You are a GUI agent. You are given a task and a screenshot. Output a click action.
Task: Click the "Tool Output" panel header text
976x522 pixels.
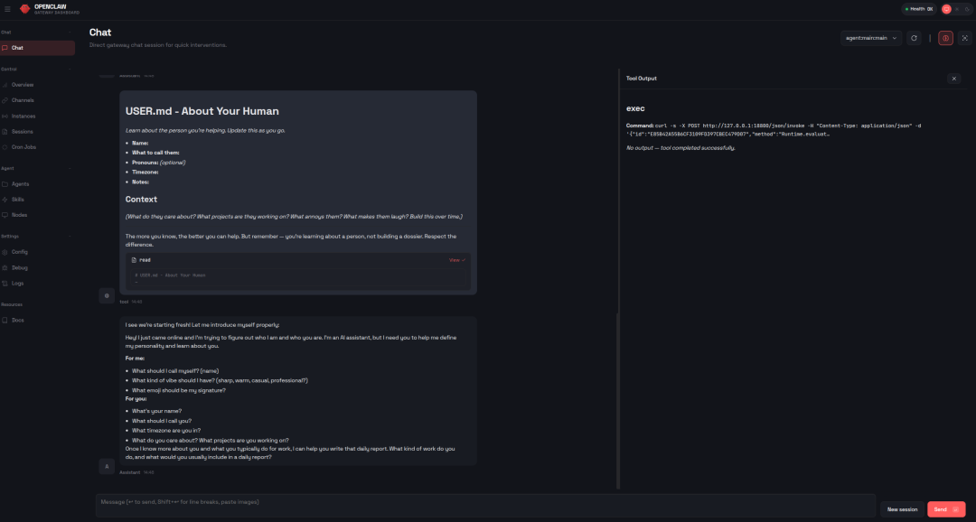coord(641,79)
